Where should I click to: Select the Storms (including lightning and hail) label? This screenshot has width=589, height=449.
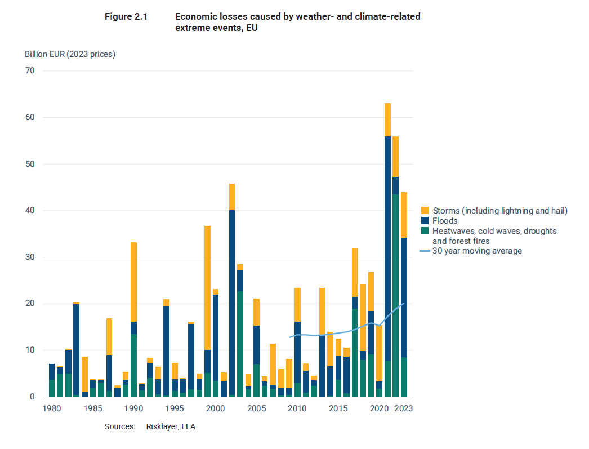click(x=499, y=211)
